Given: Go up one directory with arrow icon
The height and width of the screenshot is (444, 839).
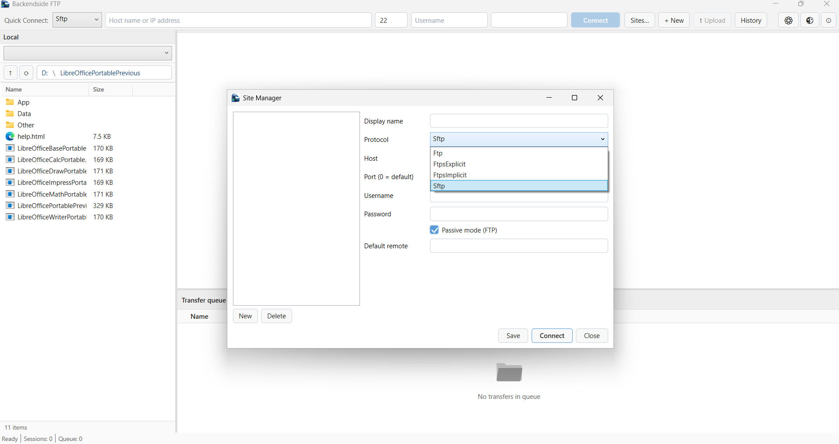Looking at the screenshot, I should pyautogui.click(x=11, y=73).
